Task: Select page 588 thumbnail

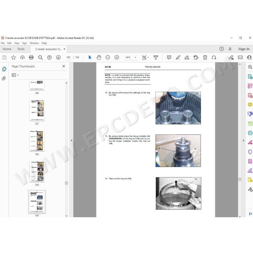Action: (37, 141)
